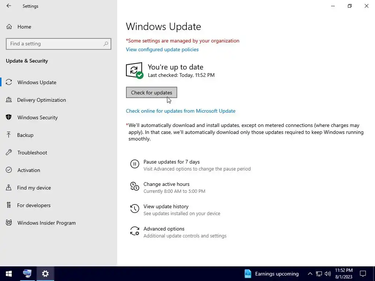The height and width of the screenshot is (281, 375).
Task: Open Server Manager from the taskbar
Action: click(27, 274)
